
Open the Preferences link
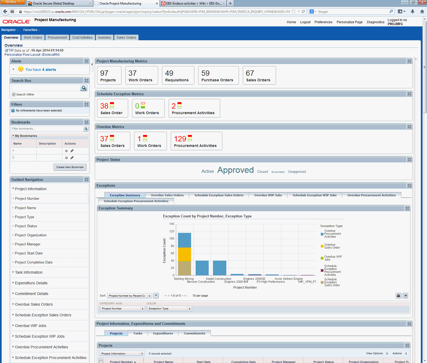pos(323,22)
